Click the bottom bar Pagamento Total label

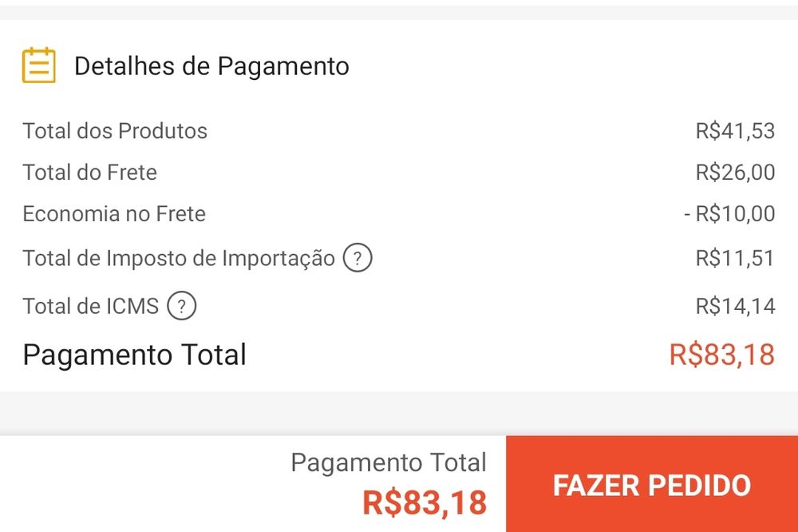coord(388,463)
